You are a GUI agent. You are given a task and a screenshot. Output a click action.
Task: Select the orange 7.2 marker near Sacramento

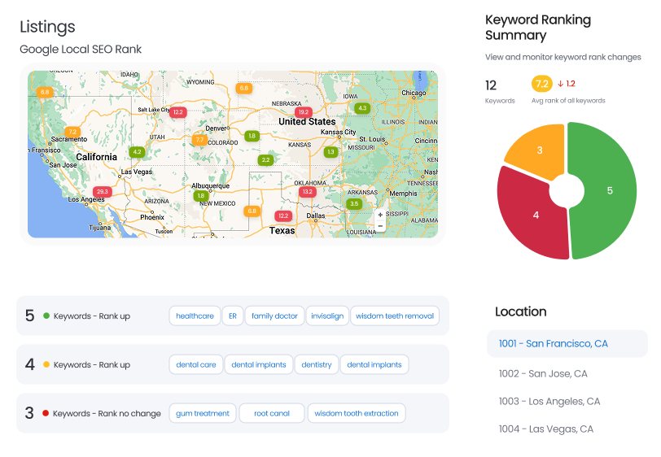(x=72, y=132)
